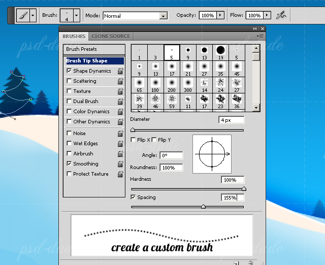Viewport: 325px width, 265px height.
Task: Enable the Dual Brush checkbox
Action: click(x=69, y=101)
